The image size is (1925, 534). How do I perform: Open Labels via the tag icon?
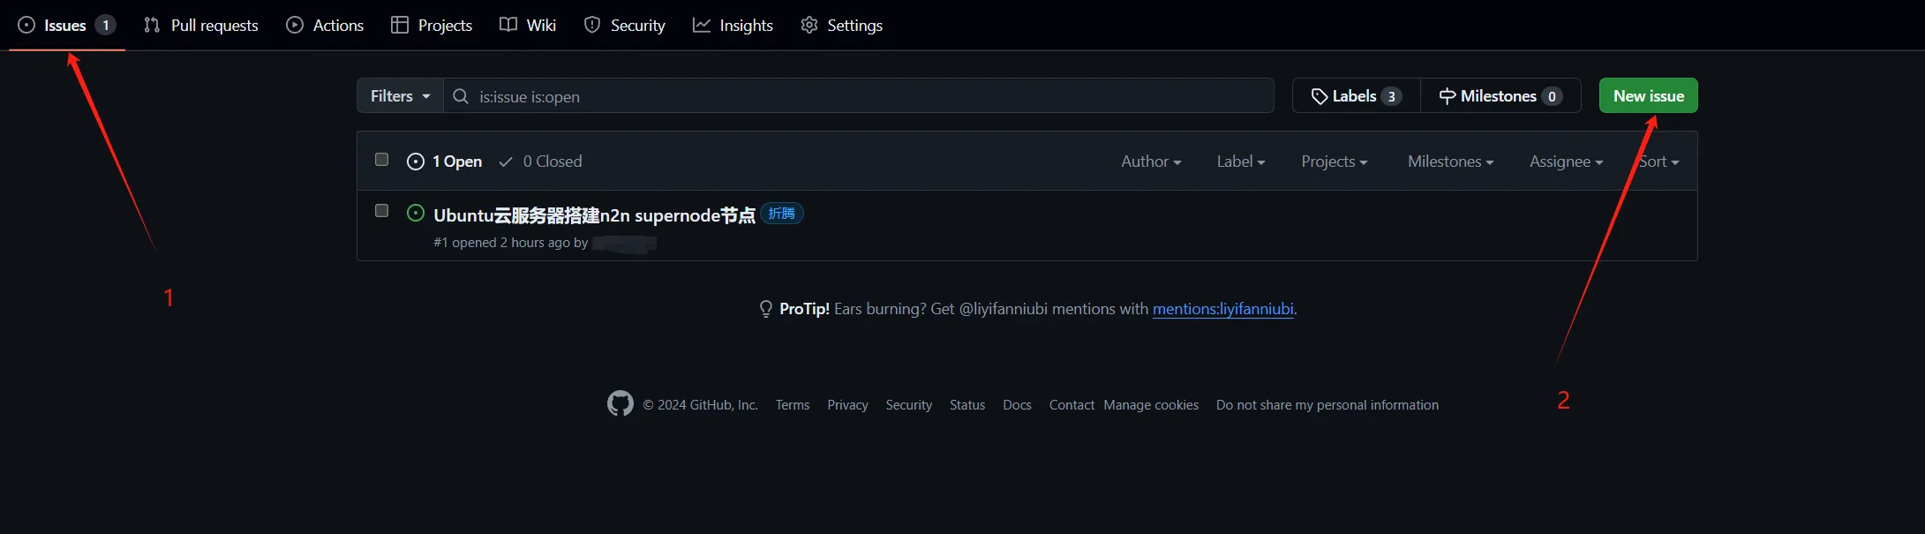pos(1320,96)
